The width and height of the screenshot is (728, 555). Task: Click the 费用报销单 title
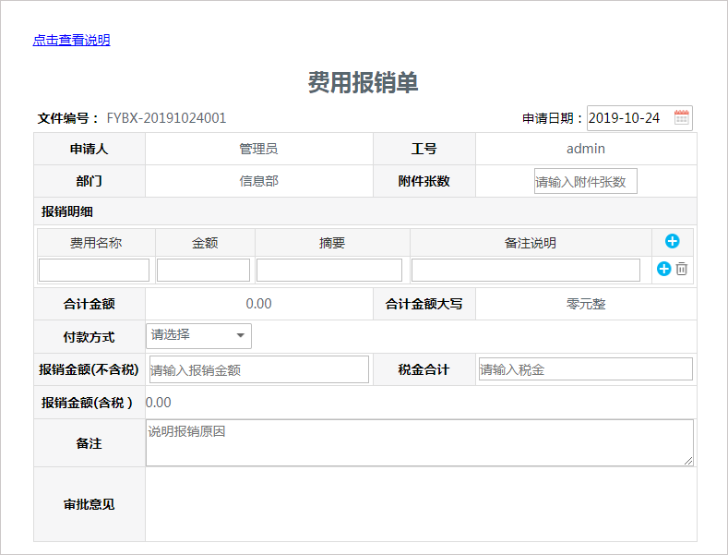(363, 83)
